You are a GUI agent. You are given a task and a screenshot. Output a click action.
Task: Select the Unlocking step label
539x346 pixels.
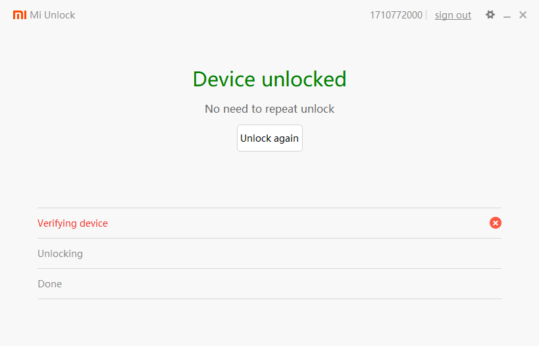point(60,254)
